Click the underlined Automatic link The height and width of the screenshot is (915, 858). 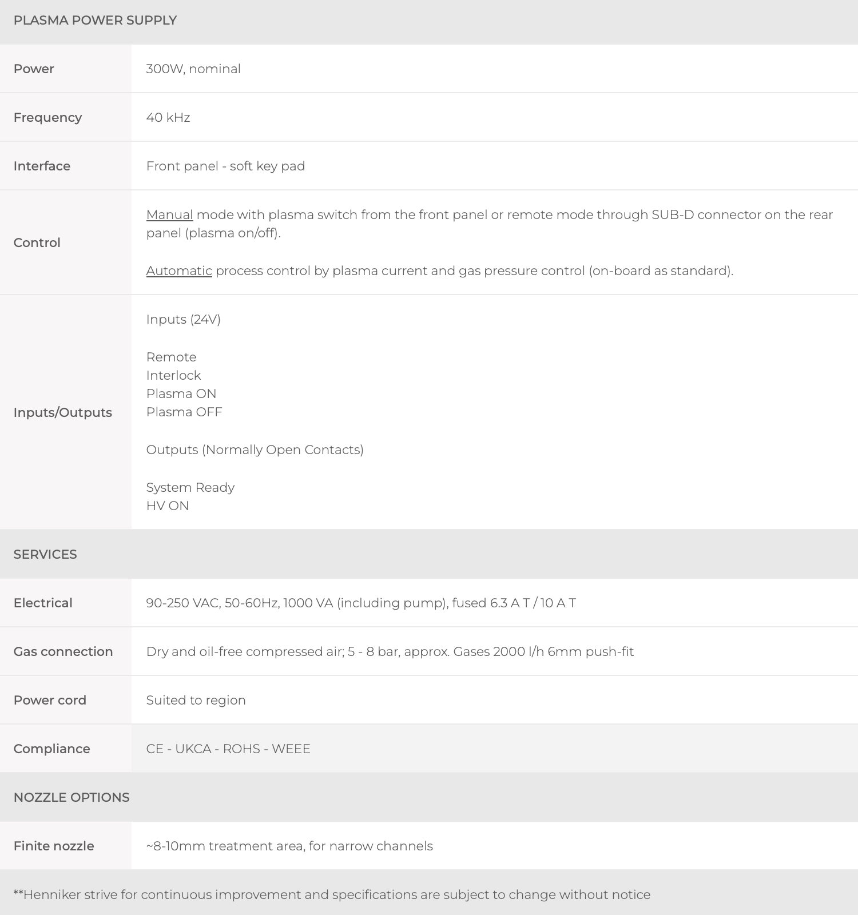tap(179, 270)
